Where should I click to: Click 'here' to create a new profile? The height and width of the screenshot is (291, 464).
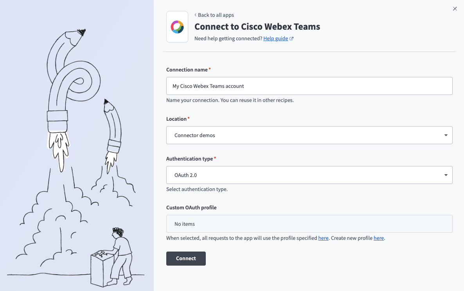click(378, 238)
